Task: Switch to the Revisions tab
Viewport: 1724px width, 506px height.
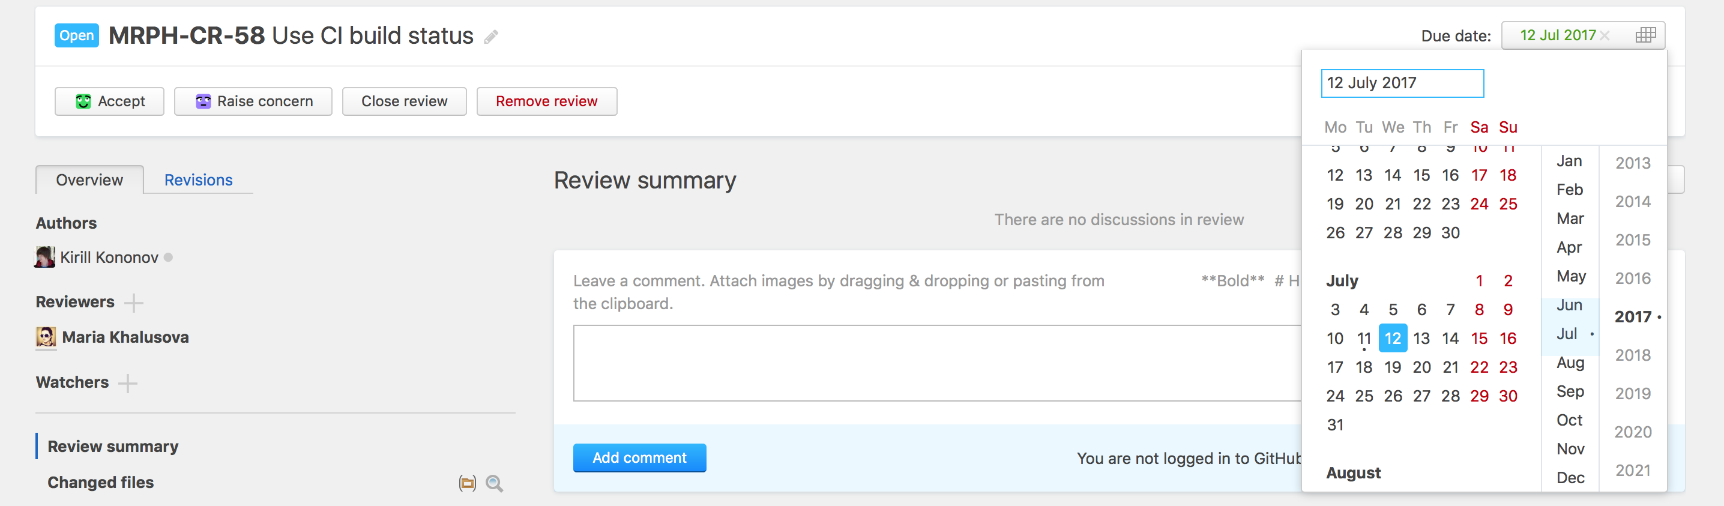Action: tap(199, 180)
